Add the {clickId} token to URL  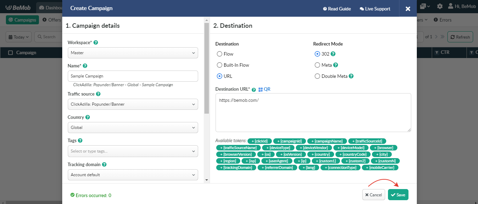click(260, 141)
